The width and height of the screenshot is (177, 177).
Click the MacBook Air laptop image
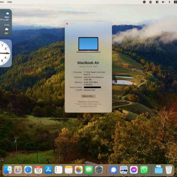[88, 45]
